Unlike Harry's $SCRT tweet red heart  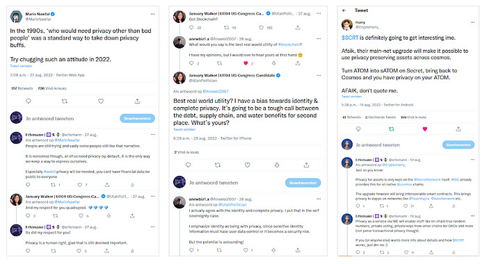424,129
